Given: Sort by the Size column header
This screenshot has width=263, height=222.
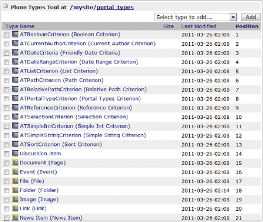Looking at the screenshot, I should tap(168, 26).
